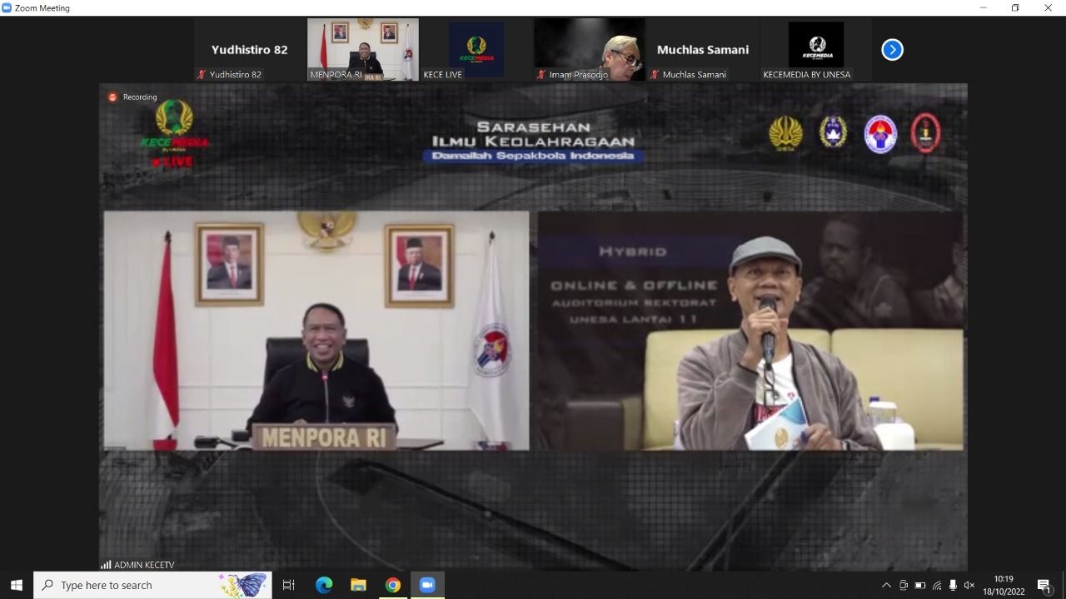Open File Explorer from the taskbar
This screenshot has height=599, width=1066.
(x=358, y=585)
